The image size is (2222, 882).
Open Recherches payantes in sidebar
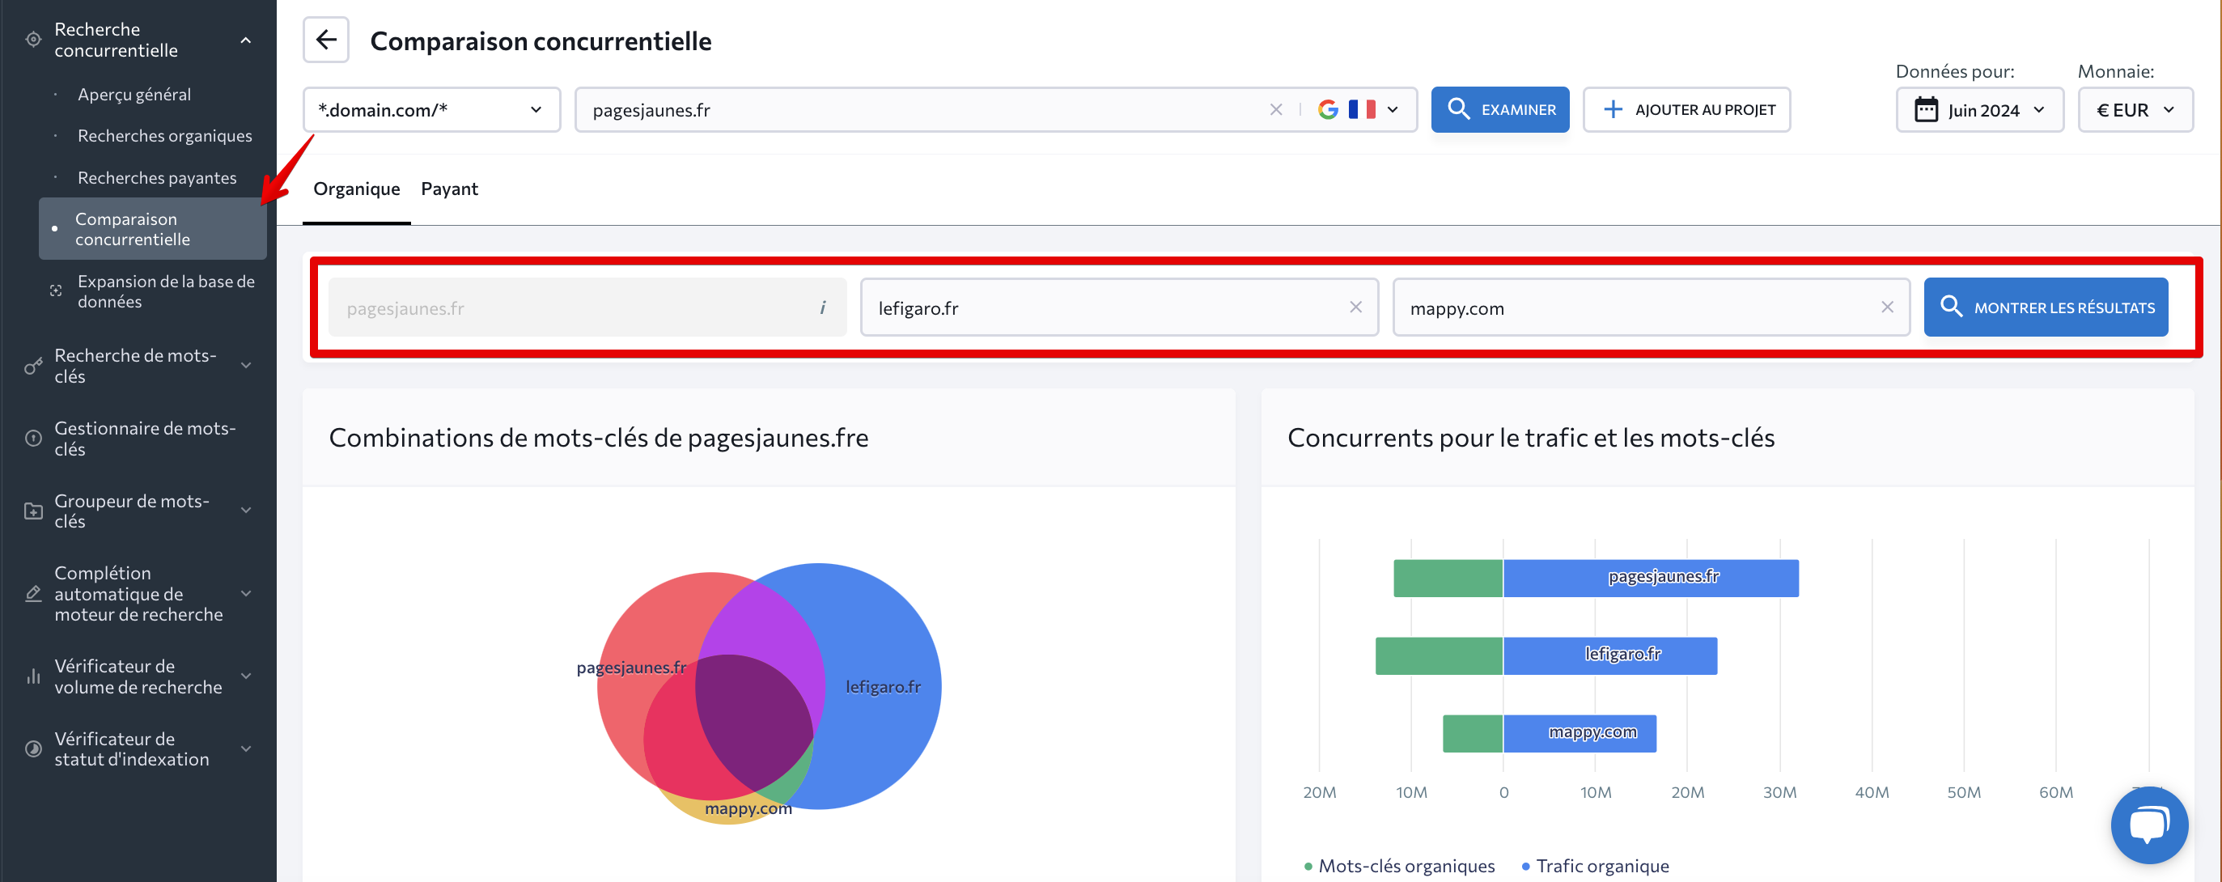click(x=157, y=177)
